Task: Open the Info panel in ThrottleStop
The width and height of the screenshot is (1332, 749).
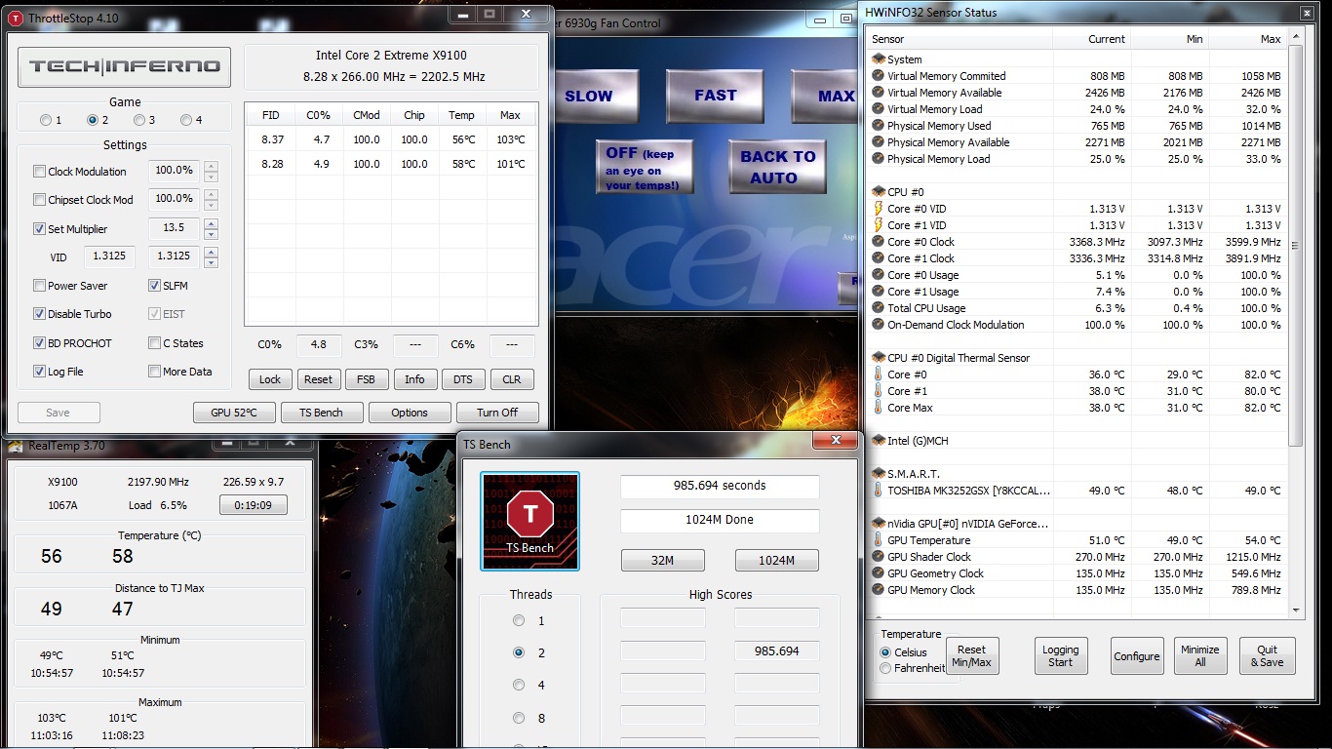Action: (414, 379)
